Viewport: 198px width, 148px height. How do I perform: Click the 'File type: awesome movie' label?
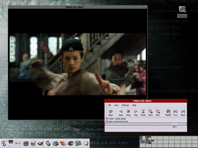[117, 121]
